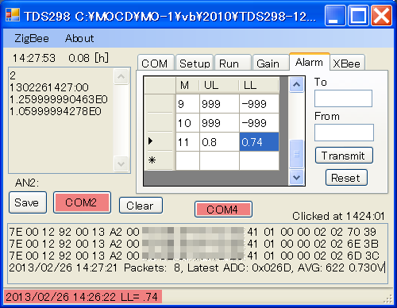The image size is (397, 308).
Task: Select the LL cell -999 in row 10
Action: [x=259, y=123]
